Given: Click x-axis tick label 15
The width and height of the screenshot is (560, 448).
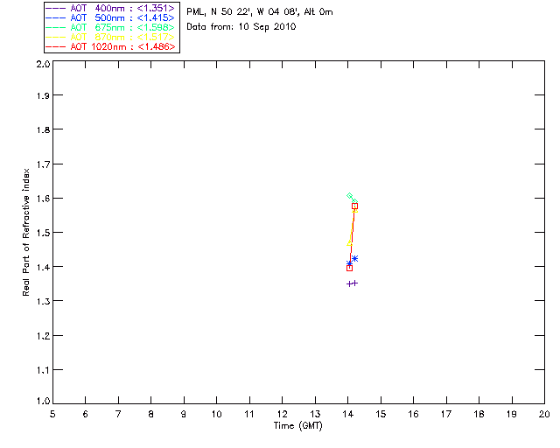Looking at the screenshot, I should pyautogui.click(x=381, y=414).
